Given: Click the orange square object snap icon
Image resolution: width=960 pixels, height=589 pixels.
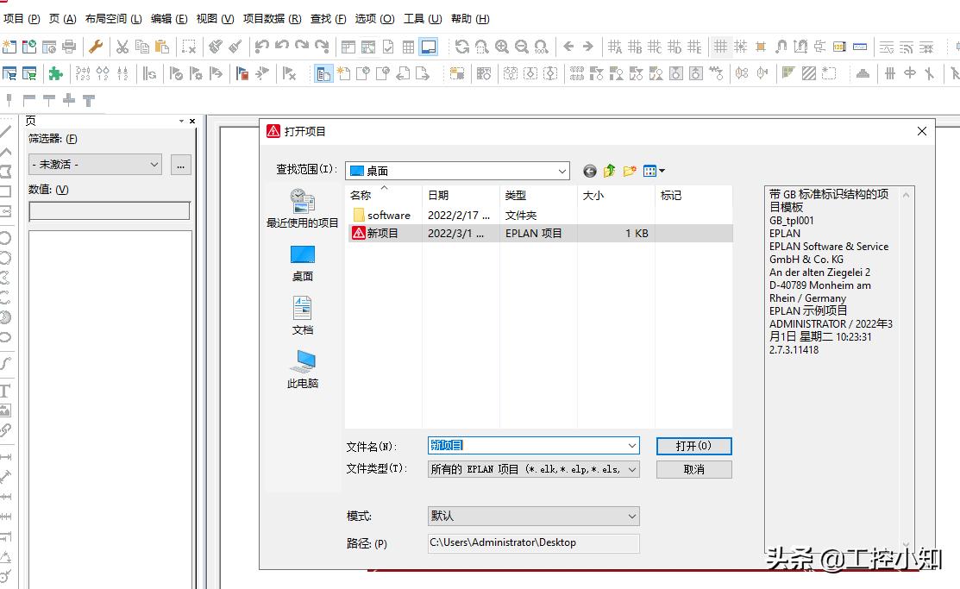Looking at the screenshot, I should [x=761, y=47].
